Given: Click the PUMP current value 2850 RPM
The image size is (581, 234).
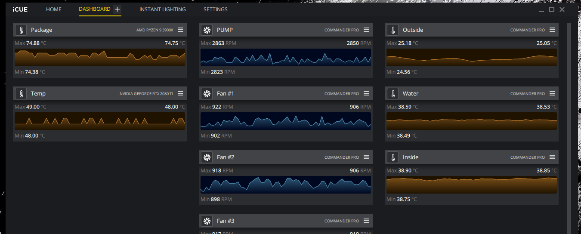Looking at the screenshot, I should [x=359, y=43].
